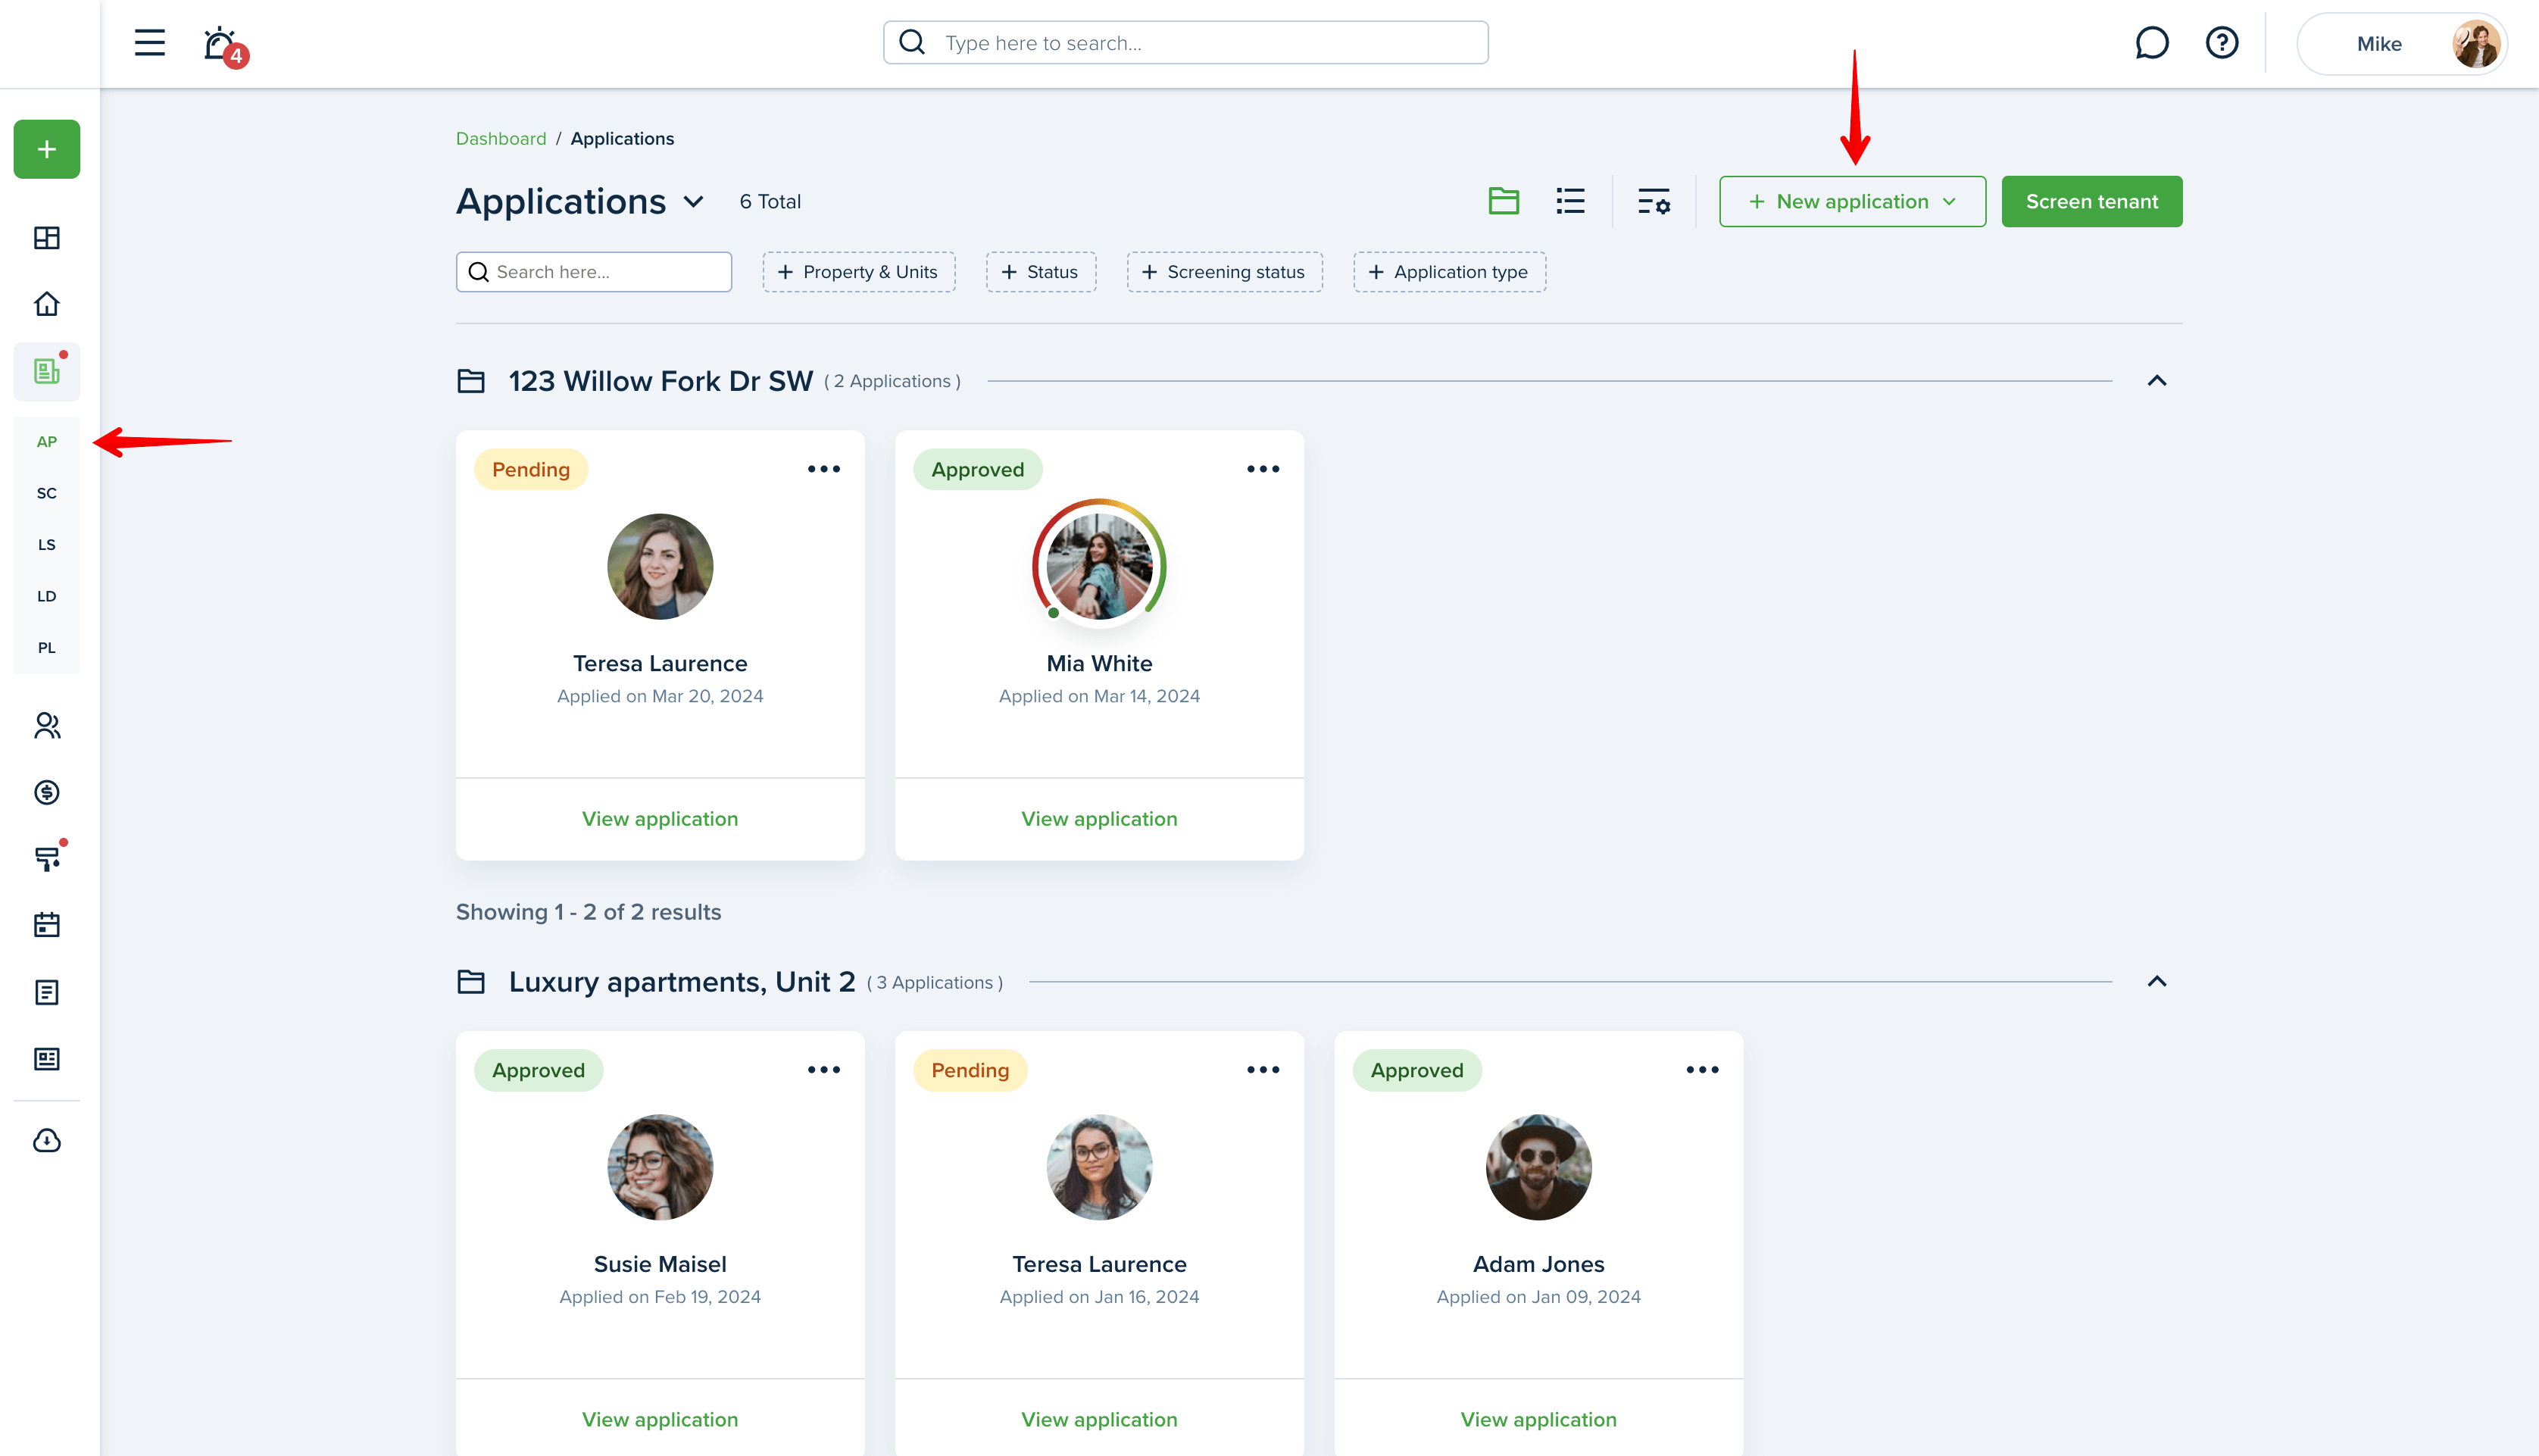Viewport: 2539px width, 1456px height.
Task: Focus the top global search field
Action: coord(1185,43)
